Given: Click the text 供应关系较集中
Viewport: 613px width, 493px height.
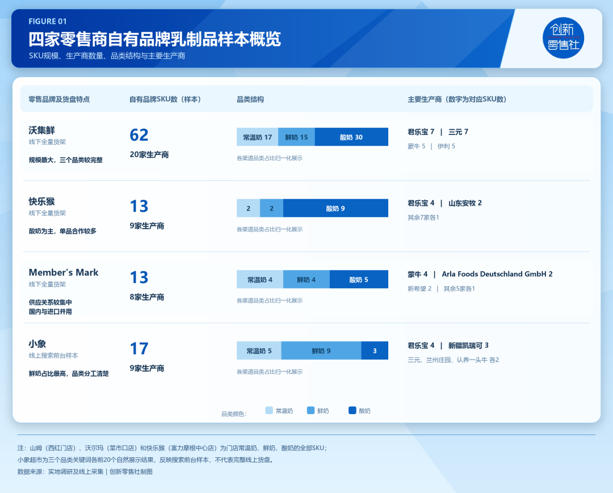Looking at the screenshot, I should pos(50,302).
